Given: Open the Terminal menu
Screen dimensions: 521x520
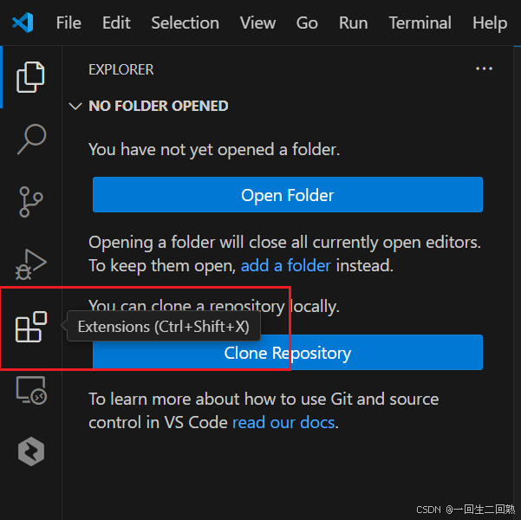Looking at the screenshot, I should point(420,23).
